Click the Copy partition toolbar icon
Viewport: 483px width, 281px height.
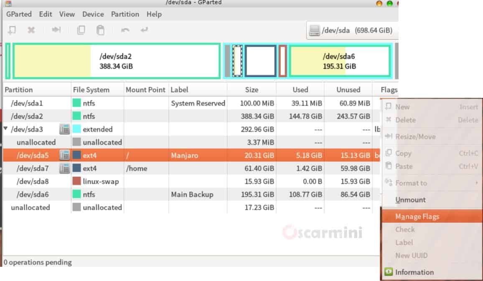[81, 30]
